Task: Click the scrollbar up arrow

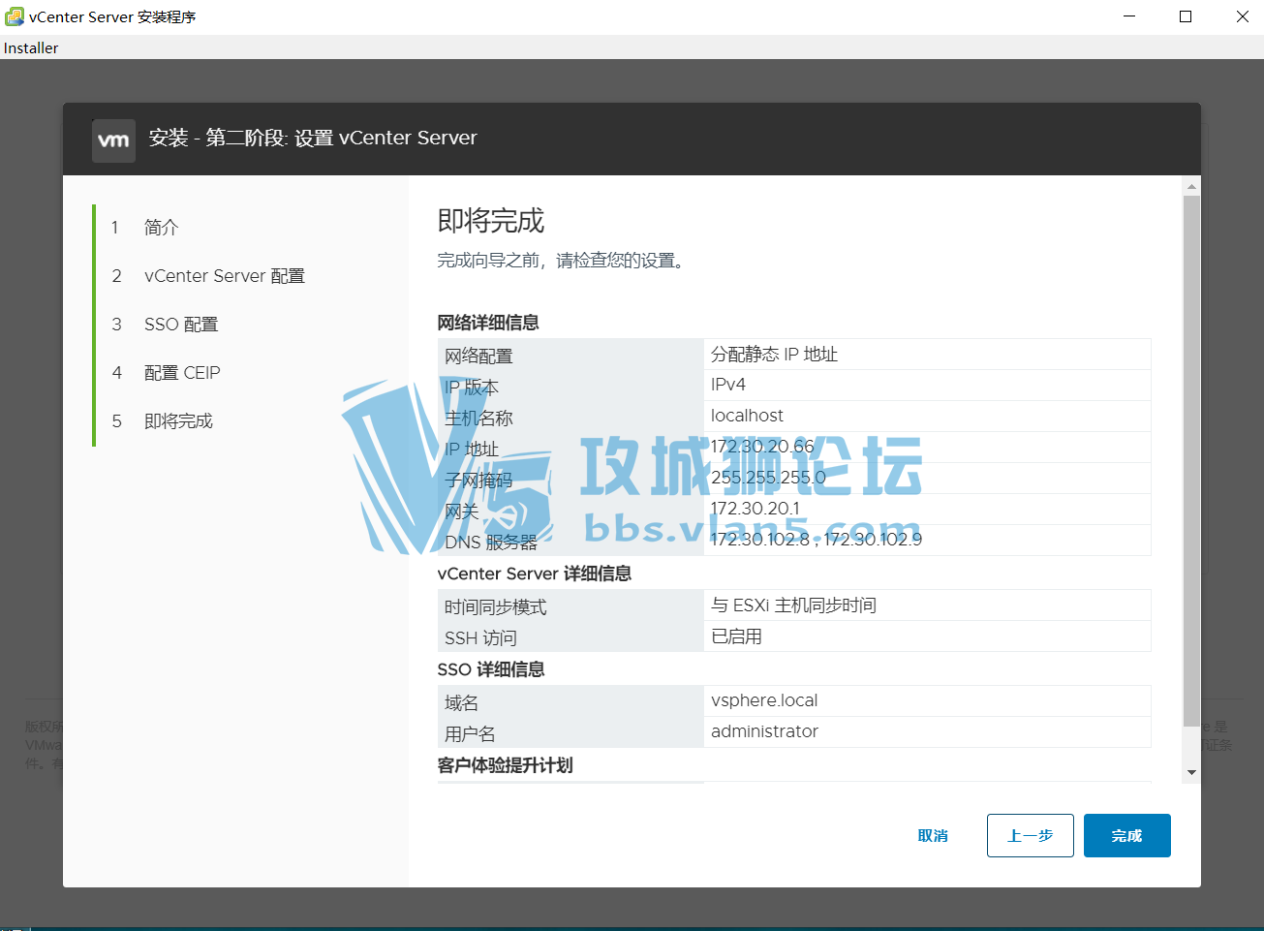Action: point(1191,185)
